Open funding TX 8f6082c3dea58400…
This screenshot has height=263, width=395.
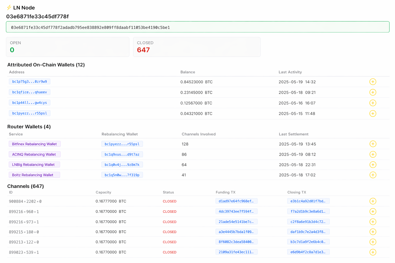coord(236,242)
